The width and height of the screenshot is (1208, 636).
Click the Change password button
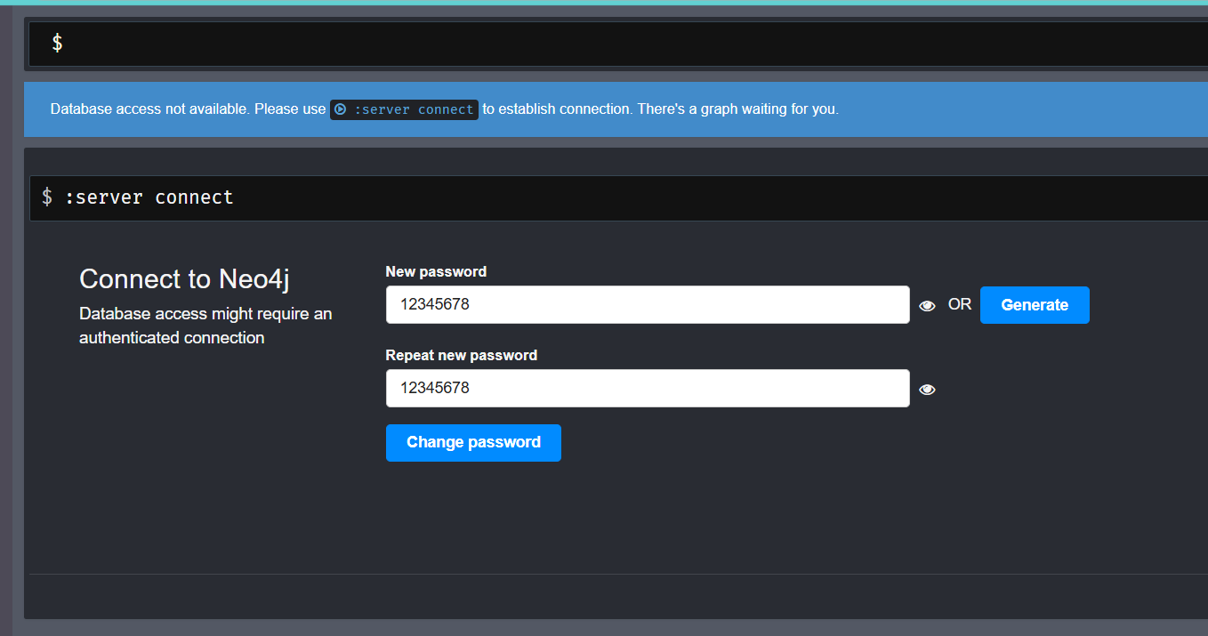pyautogui.click(x=473, y=442)
